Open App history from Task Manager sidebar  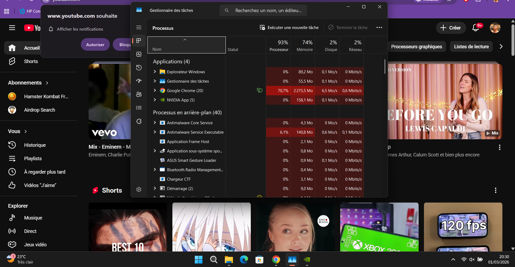[x=139, y=68]
